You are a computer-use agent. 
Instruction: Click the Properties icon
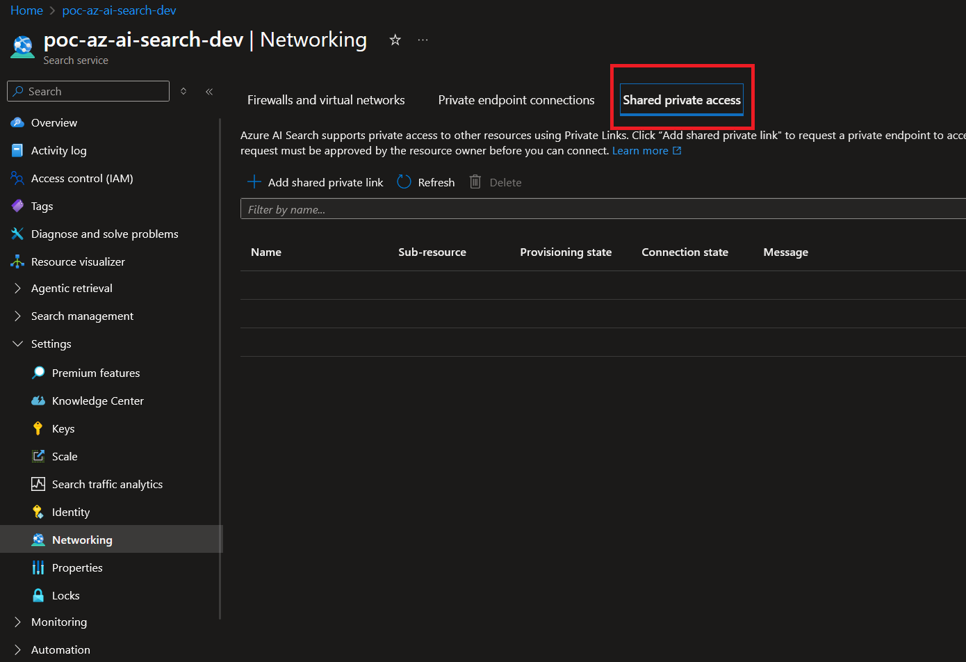[x=38, y=567]
